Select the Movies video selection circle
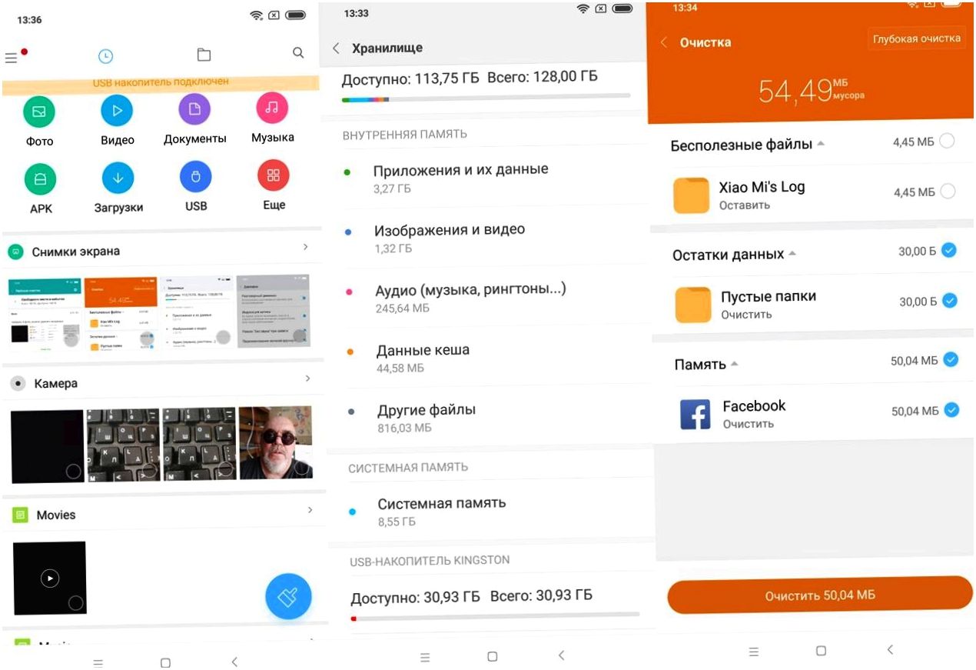 coord(75,603)
